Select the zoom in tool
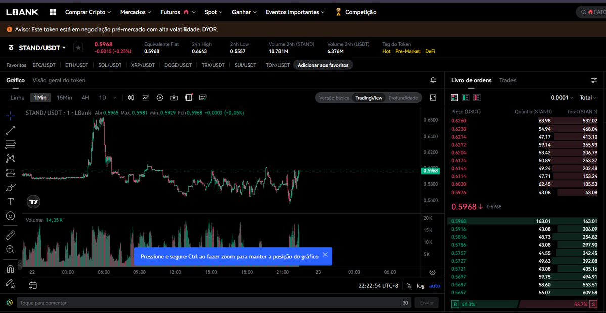The image size is (606, 313). (x=11, y=249)
